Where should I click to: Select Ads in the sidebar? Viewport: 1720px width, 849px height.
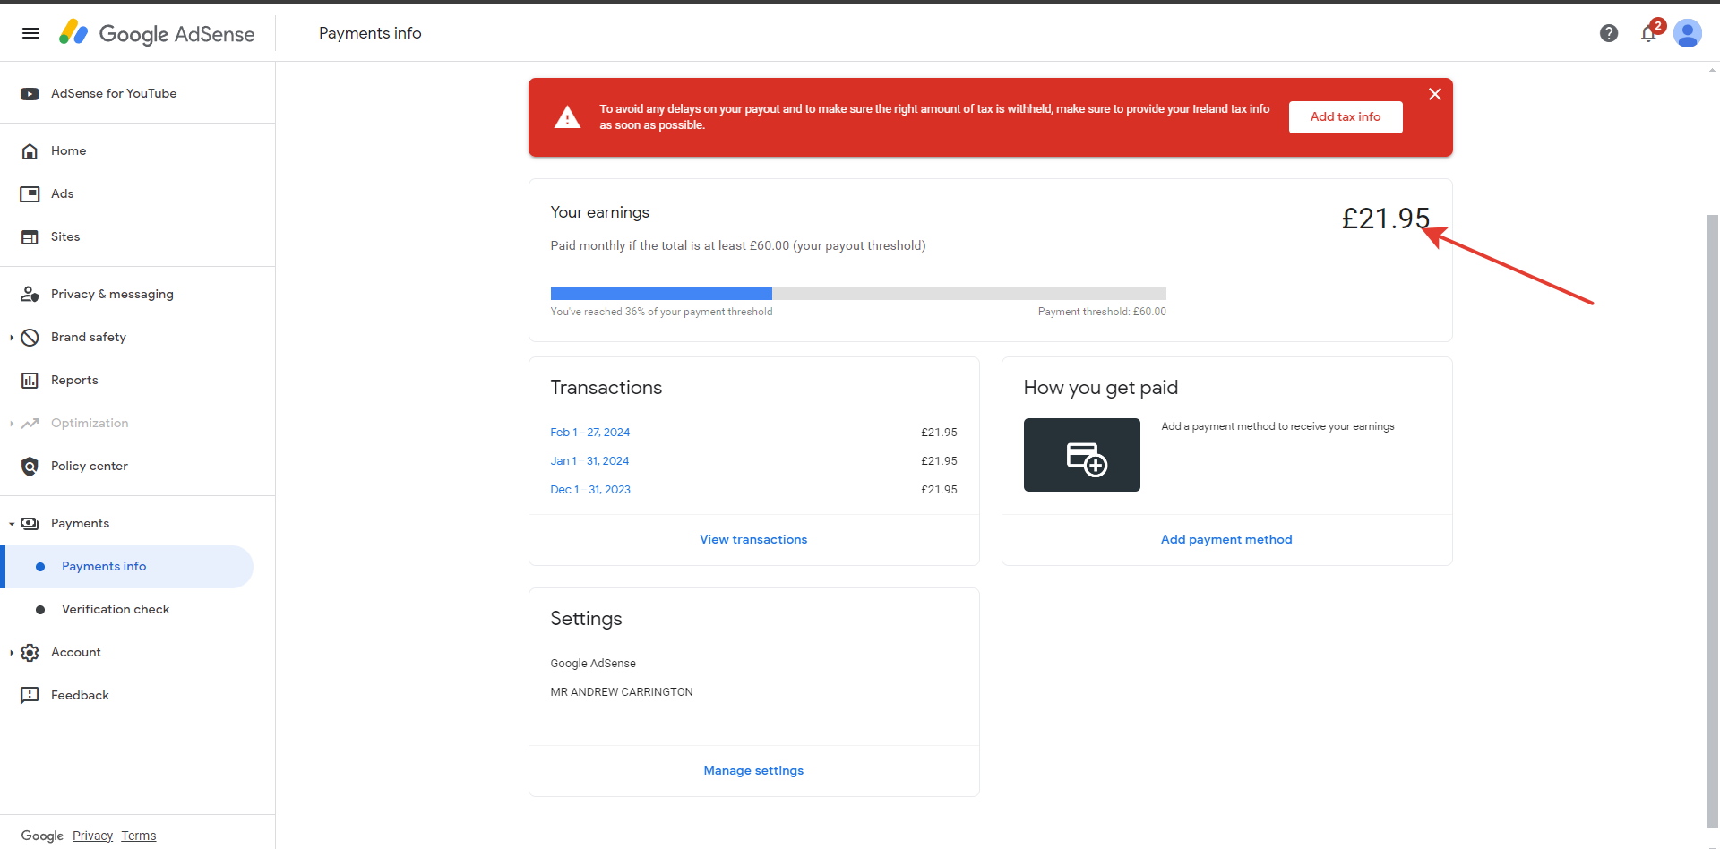tap(63, 194)
